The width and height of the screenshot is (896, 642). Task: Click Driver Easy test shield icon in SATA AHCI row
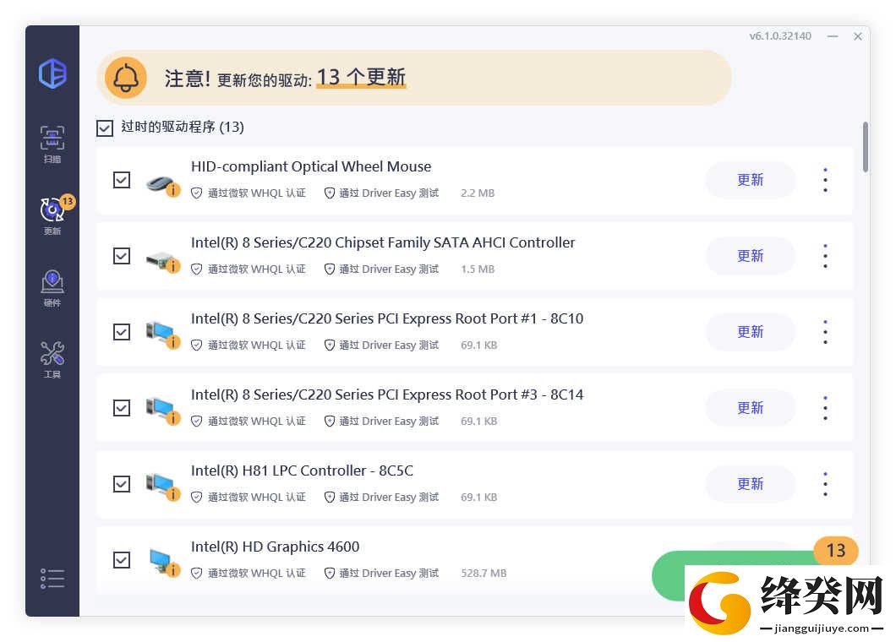click(329, 269)
